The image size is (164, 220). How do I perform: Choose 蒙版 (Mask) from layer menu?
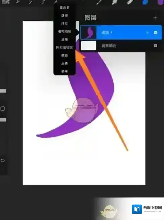point(64,56)
